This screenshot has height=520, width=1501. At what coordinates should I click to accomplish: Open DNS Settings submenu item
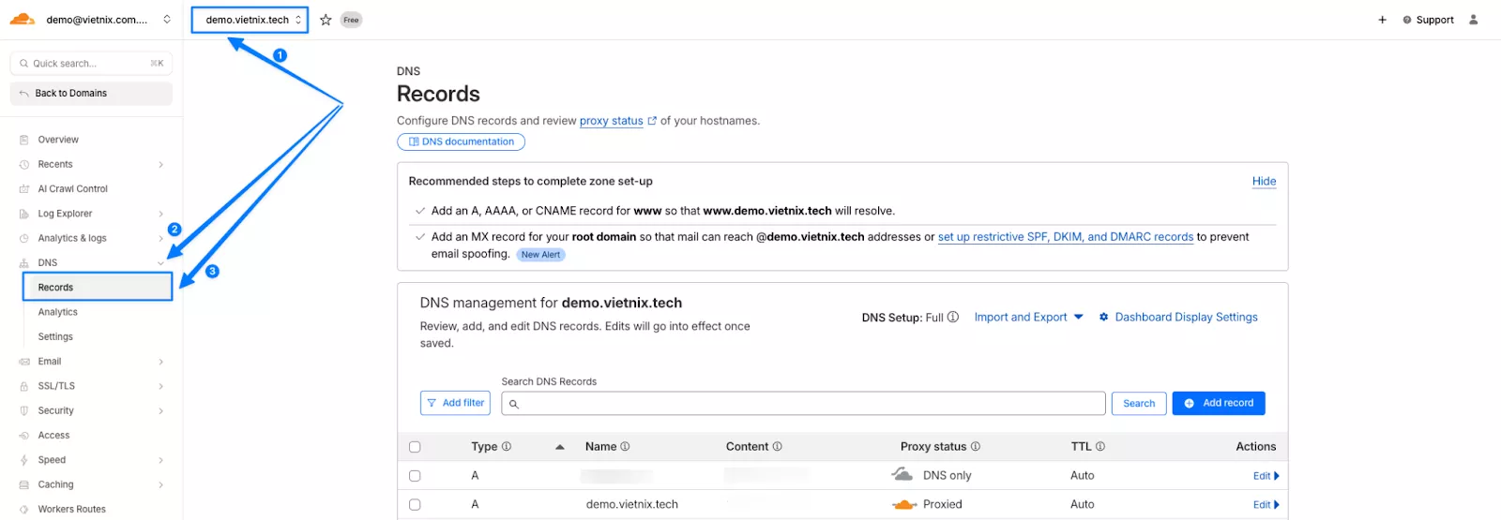tap(55, 336)
